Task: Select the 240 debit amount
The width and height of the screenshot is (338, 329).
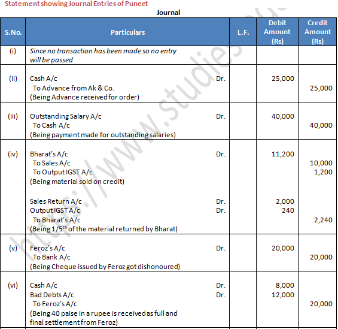Action: tap(288, 210)
